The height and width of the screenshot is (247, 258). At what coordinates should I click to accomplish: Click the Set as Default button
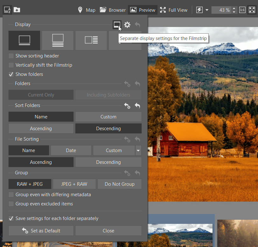[x=41, y=231]
